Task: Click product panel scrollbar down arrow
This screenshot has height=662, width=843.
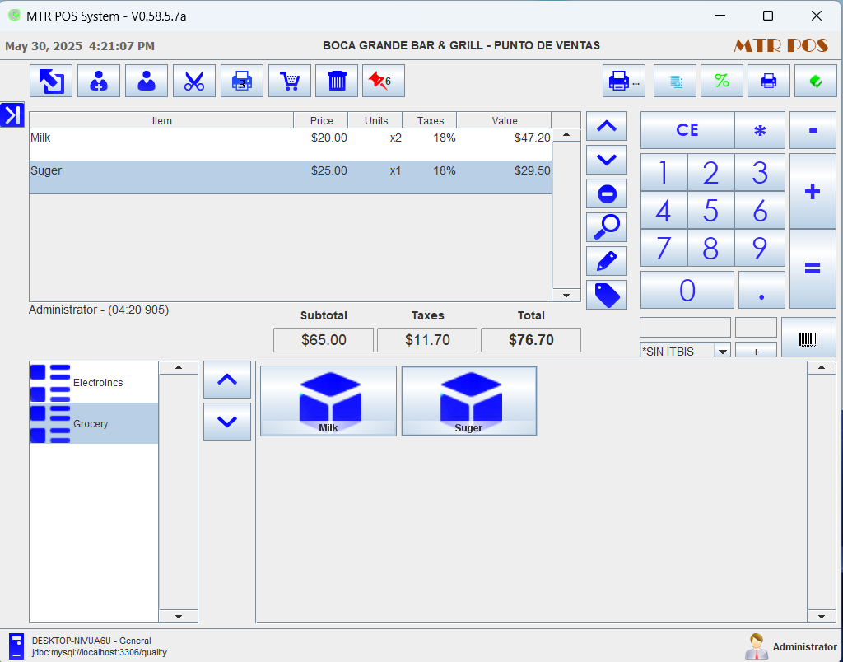Action: tap(822, 616)
